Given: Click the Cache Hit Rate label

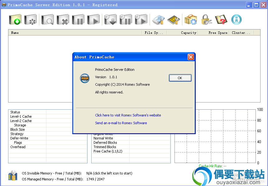Looking at the screenshot, I should (x=213, y=166).
